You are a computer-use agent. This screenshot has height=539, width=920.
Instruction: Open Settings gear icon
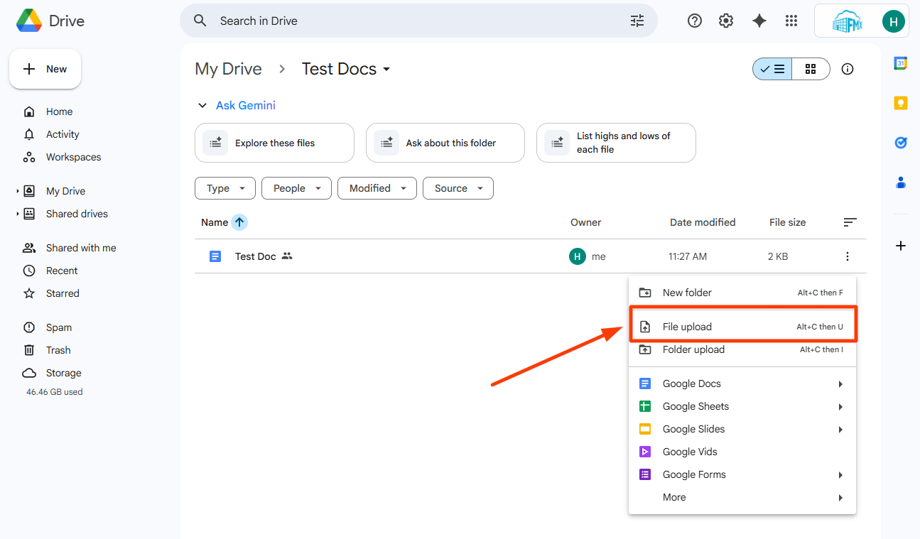coord(726,21)
